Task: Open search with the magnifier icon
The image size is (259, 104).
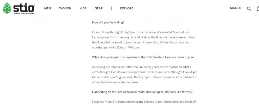Action: (x=249, y=9)
